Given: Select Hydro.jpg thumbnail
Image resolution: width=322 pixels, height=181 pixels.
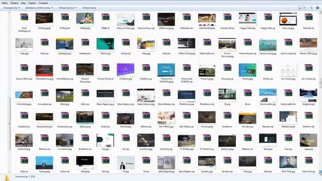Looking at the screenshot, I should pos(248,70).
